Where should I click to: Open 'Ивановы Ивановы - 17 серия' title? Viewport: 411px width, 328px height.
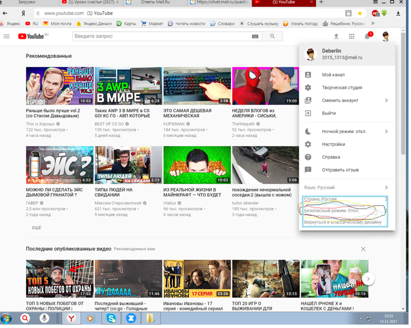(x=193, y=306)
